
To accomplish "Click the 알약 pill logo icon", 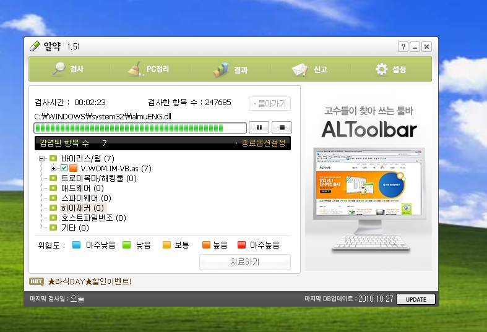I will (35, 46).
